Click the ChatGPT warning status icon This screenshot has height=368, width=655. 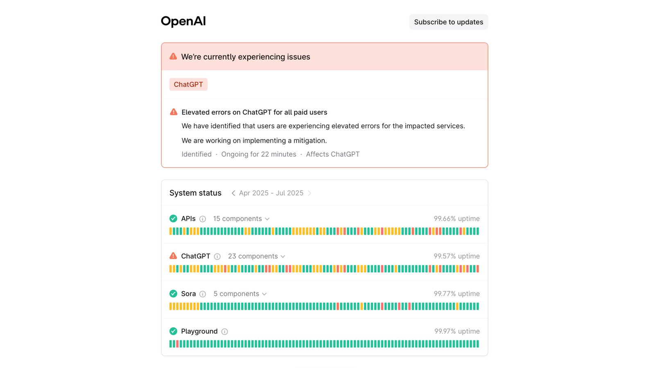[173, 256]
